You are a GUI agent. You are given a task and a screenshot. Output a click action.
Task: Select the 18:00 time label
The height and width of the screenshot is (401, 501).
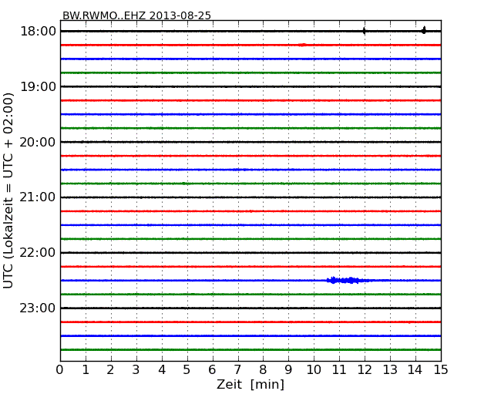click(38, 32)
